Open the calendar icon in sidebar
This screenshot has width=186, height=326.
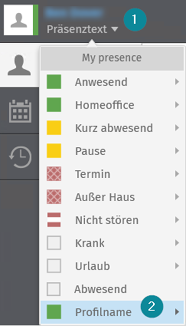click(x=20, y=111)
